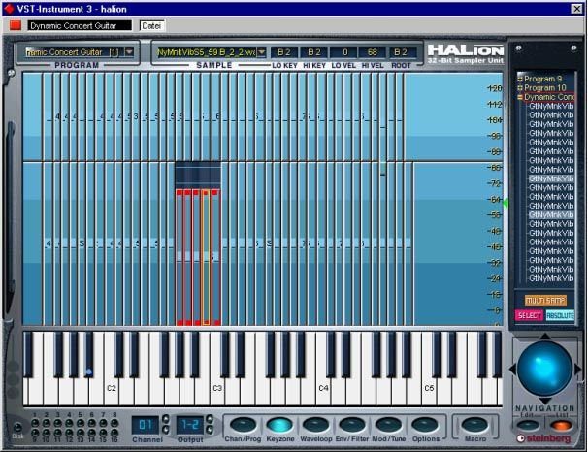This screenshot has height=452, width=588.
Task: Select the Dynamic Conc program entry
Action: [x=548, y=97]
